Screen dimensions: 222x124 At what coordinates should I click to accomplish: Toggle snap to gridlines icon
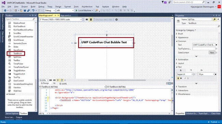click(54, 80)
